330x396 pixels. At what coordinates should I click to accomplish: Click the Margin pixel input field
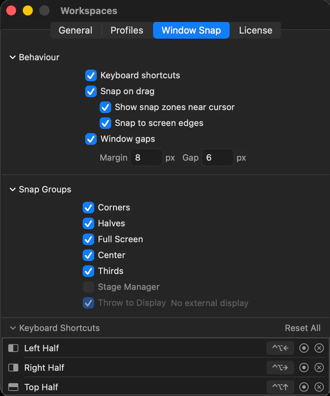[147, 158]
